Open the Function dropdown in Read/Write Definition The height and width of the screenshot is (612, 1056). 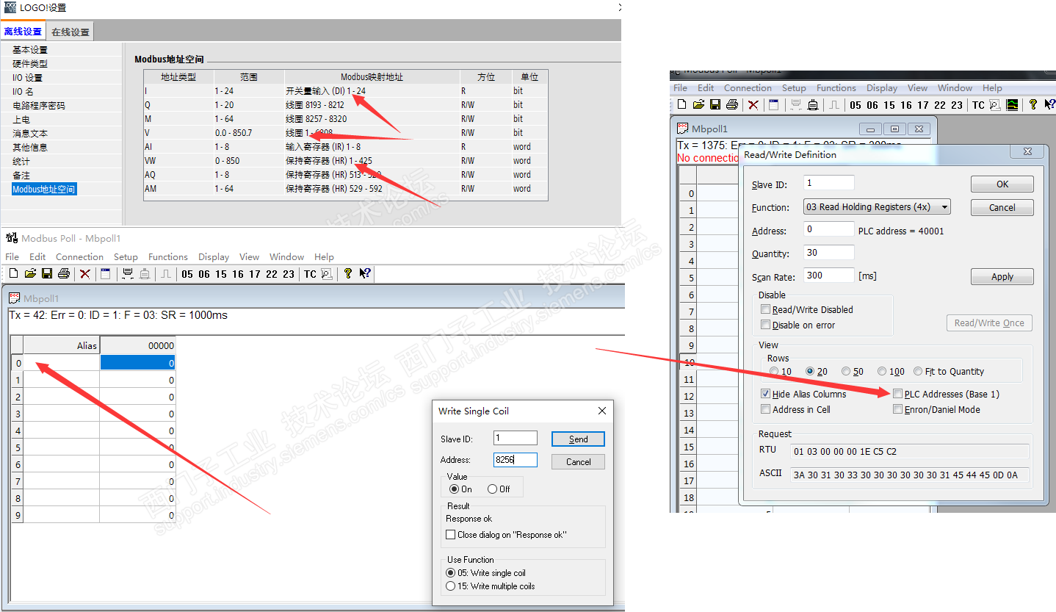(877, 207)
